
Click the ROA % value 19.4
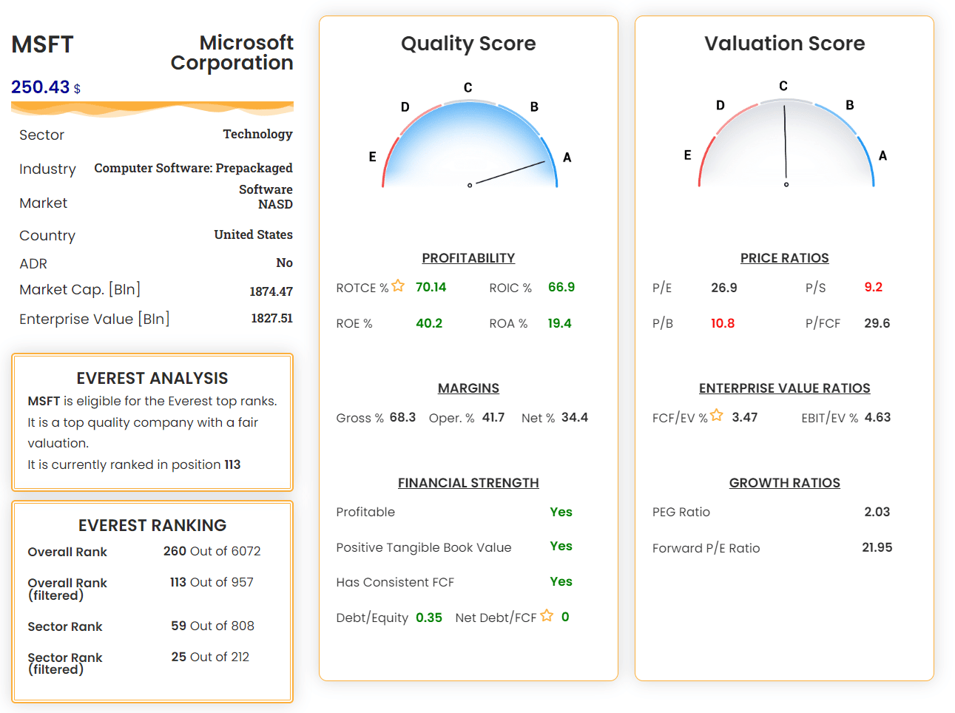coord(560,323)
